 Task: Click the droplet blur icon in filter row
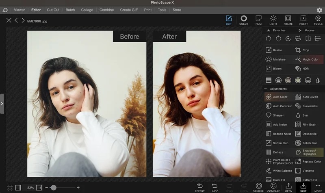318,80
